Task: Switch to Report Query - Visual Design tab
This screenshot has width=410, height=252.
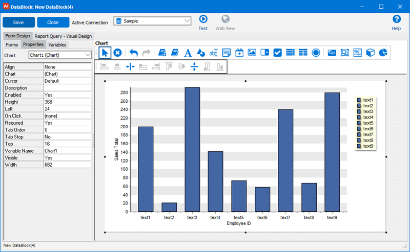Action: coord(63,36)
